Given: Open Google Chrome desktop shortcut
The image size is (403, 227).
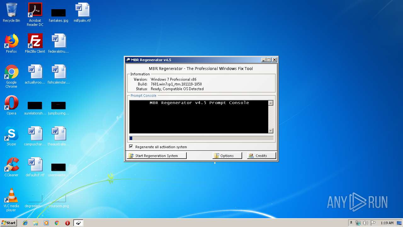Looking at the screenshot, I should [x=11, y=76].
